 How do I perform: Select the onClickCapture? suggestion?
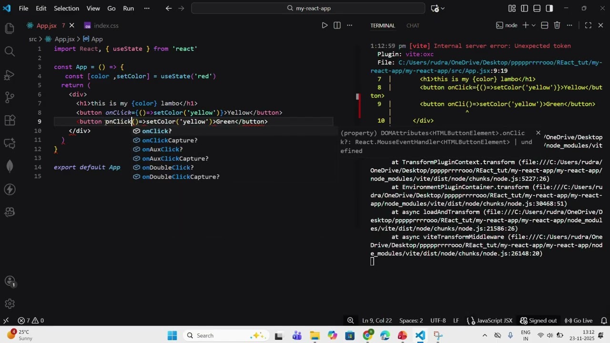pyautogui.click(x=234, y=140)
